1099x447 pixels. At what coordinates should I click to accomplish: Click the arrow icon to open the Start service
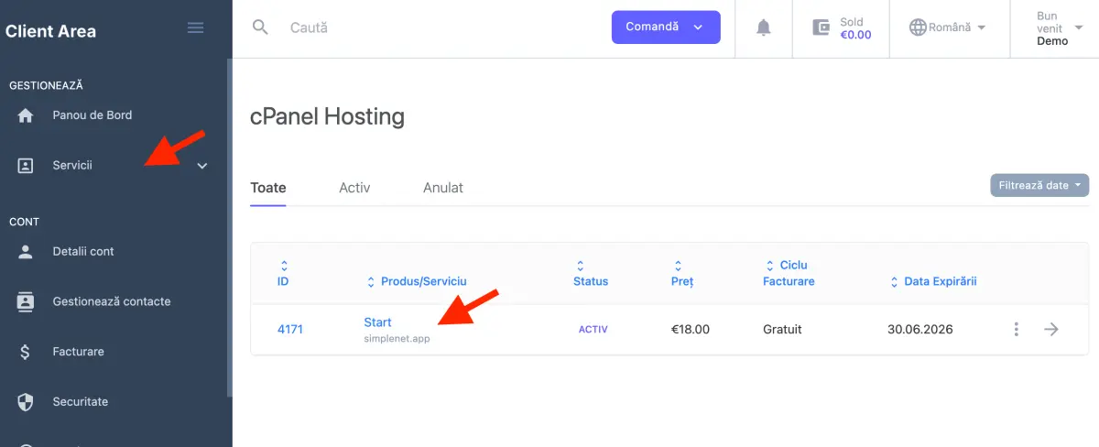tap(1051, 329)
